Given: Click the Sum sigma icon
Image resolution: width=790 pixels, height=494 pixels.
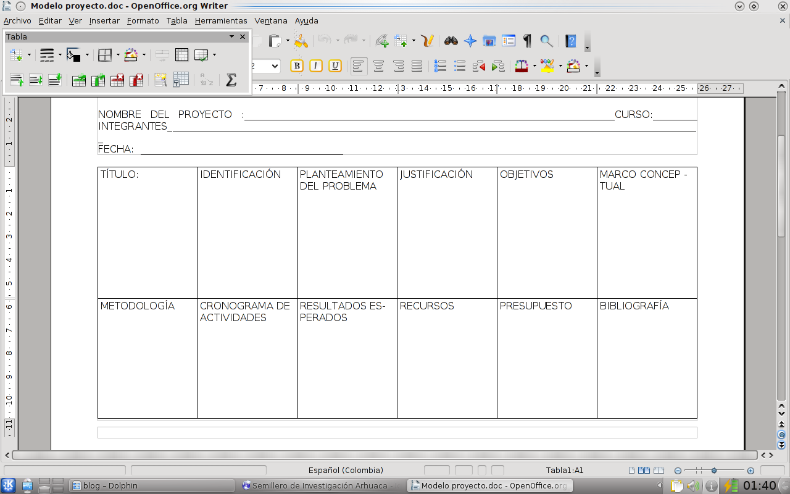Looking at the screenshot, I should [231, 80].
